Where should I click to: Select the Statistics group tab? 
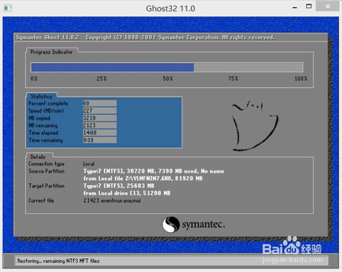tap(42, 96)
